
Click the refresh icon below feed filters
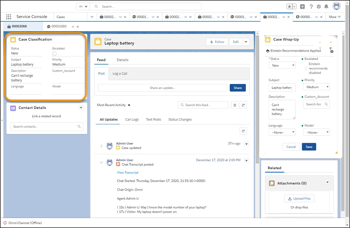tap(243, 131)
